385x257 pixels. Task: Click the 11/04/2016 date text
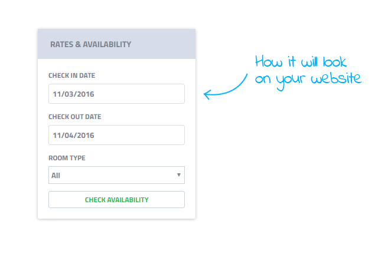(73, 135)
